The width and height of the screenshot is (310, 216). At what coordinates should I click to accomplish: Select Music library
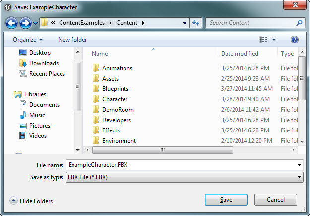click(x=37, y=115)
